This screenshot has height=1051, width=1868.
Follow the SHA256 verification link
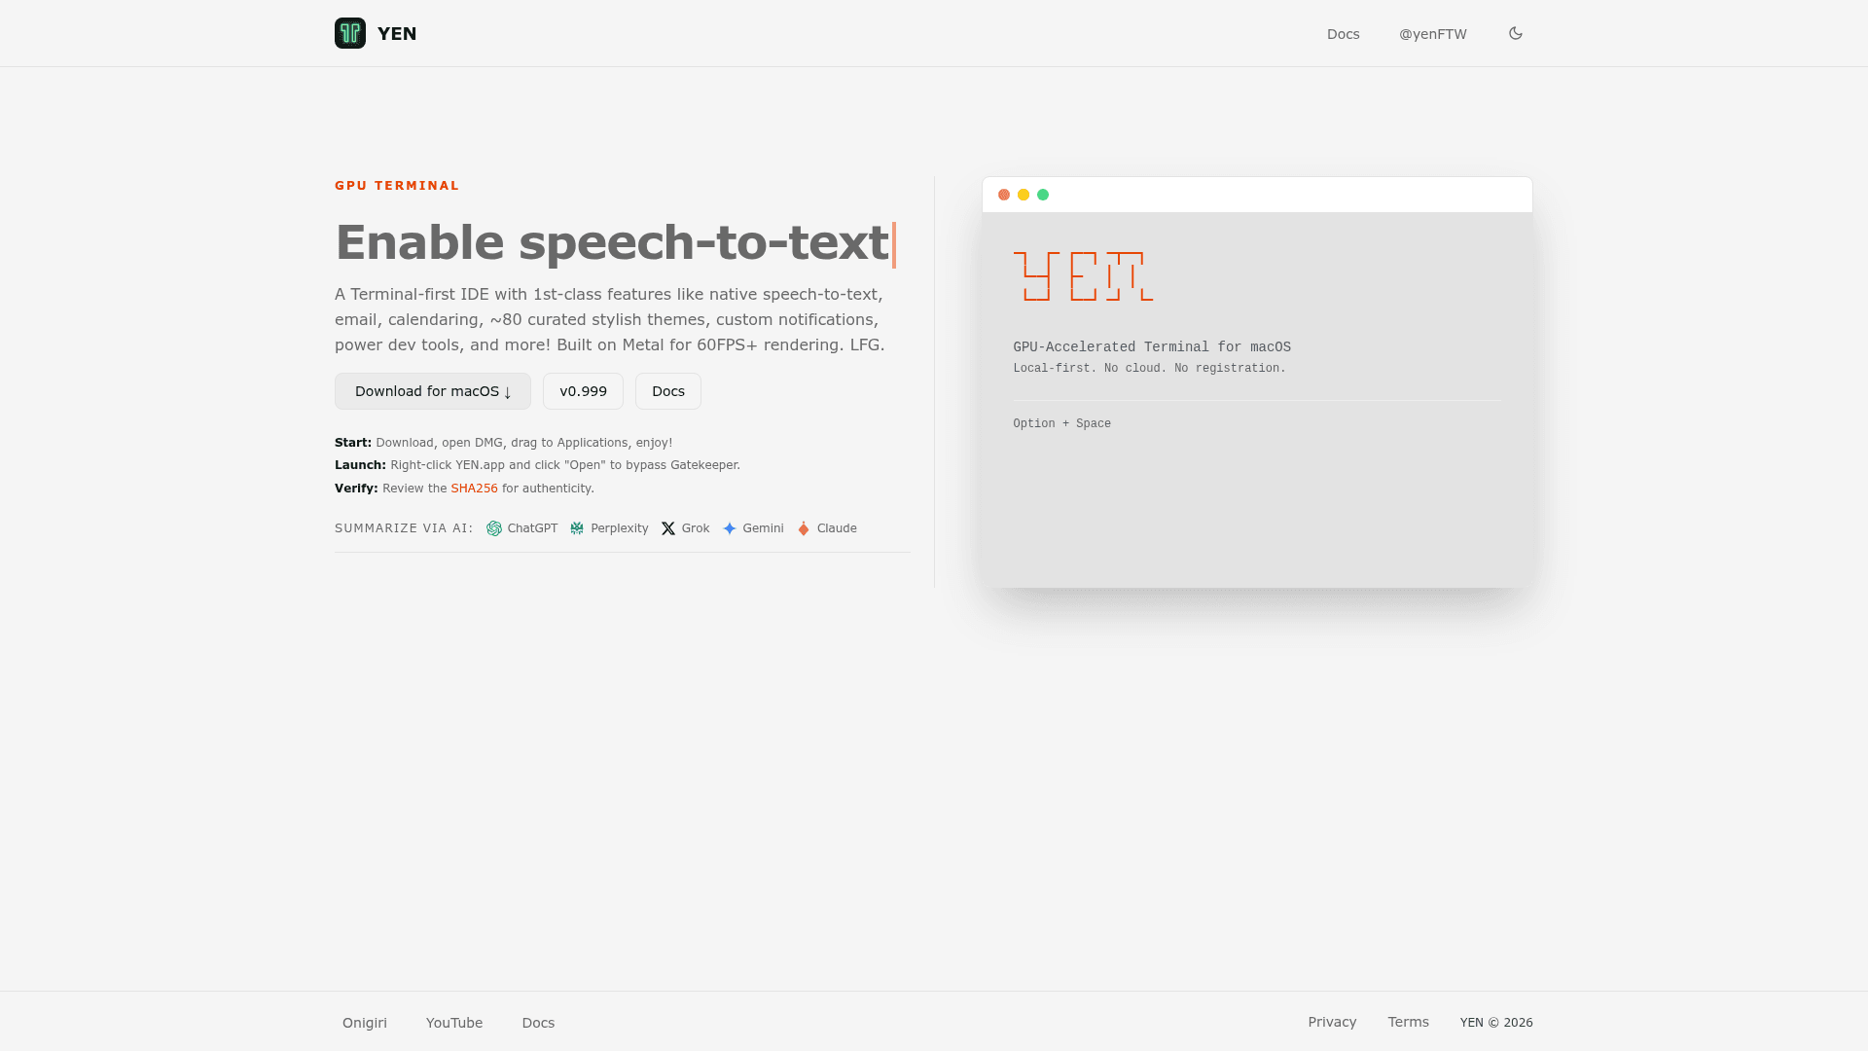(x=474, y=489)
